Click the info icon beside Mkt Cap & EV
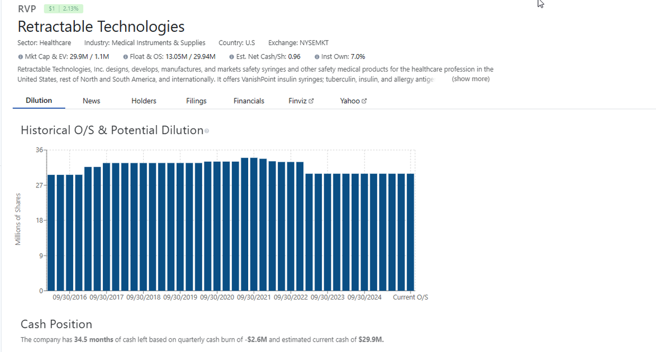This screenshot has width=656, height=352. coord(20,56)
